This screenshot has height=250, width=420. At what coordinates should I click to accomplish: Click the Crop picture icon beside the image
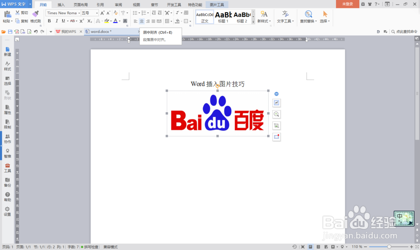(x=276, y=125)
